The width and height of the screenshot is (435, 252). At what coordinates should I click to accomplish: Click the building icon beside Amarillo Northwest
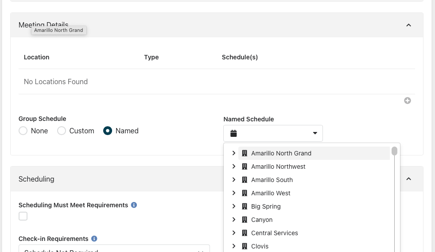click(244, 167)
